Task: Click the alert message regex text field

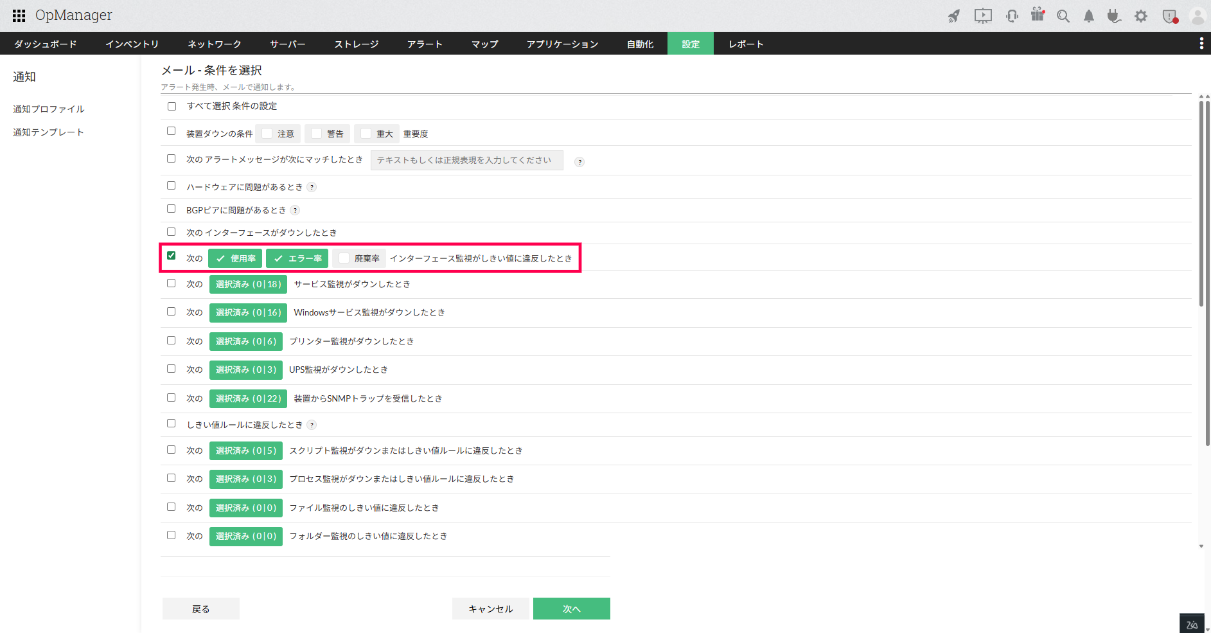Action: tap(467, 160)
